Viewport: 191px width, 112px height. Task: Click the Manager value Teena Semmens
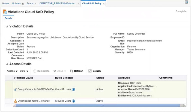pyautogui.click(x=136, y=50)
